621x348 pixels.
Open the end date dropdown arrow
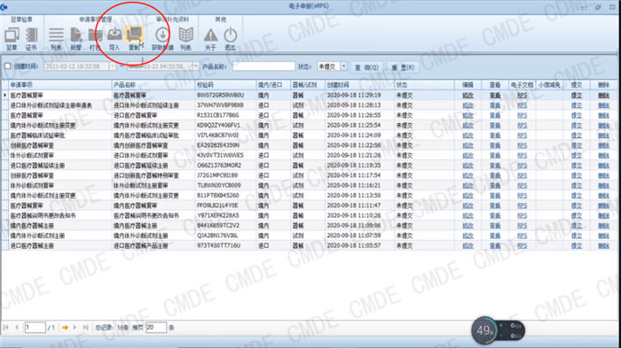(195, 66)
